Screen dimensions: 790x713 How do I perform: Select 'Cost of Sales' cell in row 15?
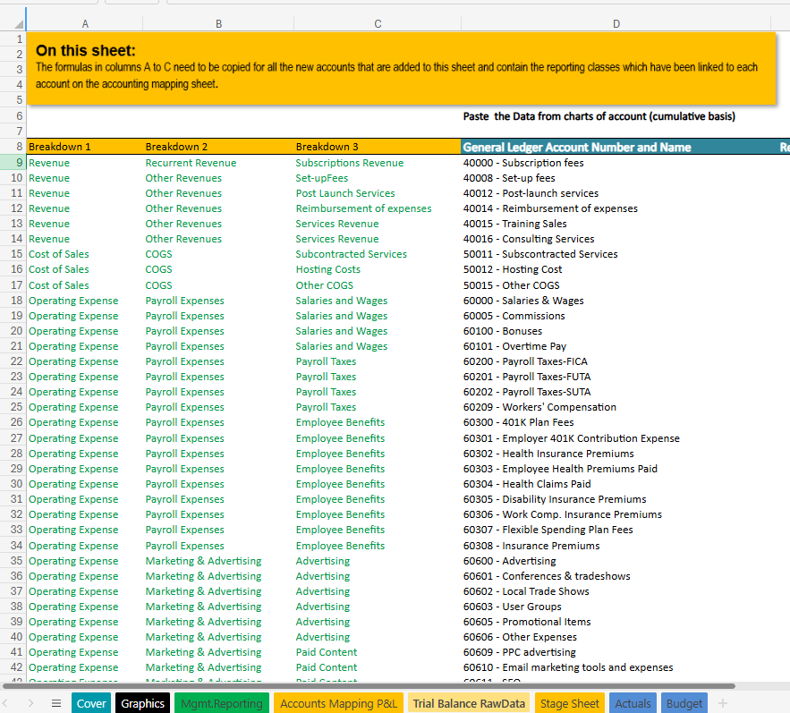85,254
